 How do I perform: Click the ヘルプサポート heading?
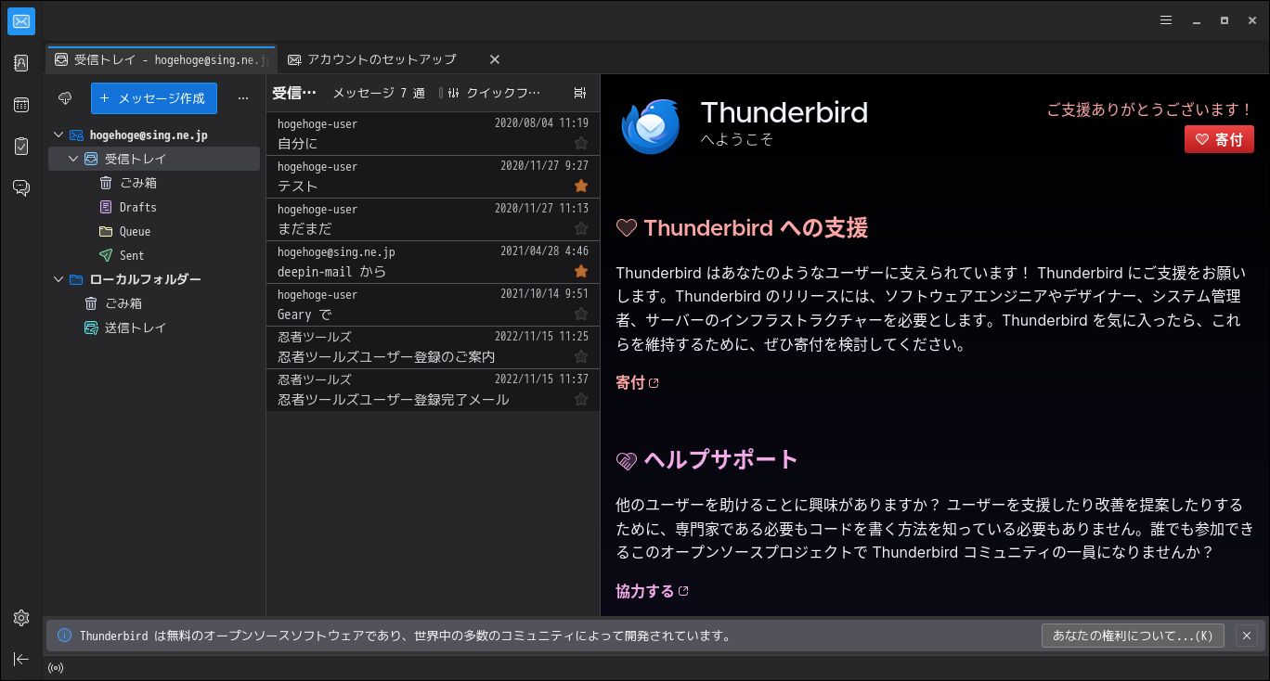tap(720, 460)
